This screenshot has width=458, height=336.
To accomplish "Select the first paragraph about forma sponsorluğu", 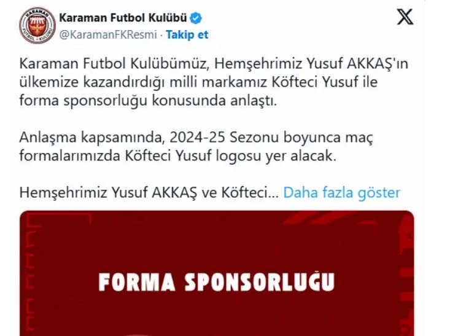I will coord(214,82).
